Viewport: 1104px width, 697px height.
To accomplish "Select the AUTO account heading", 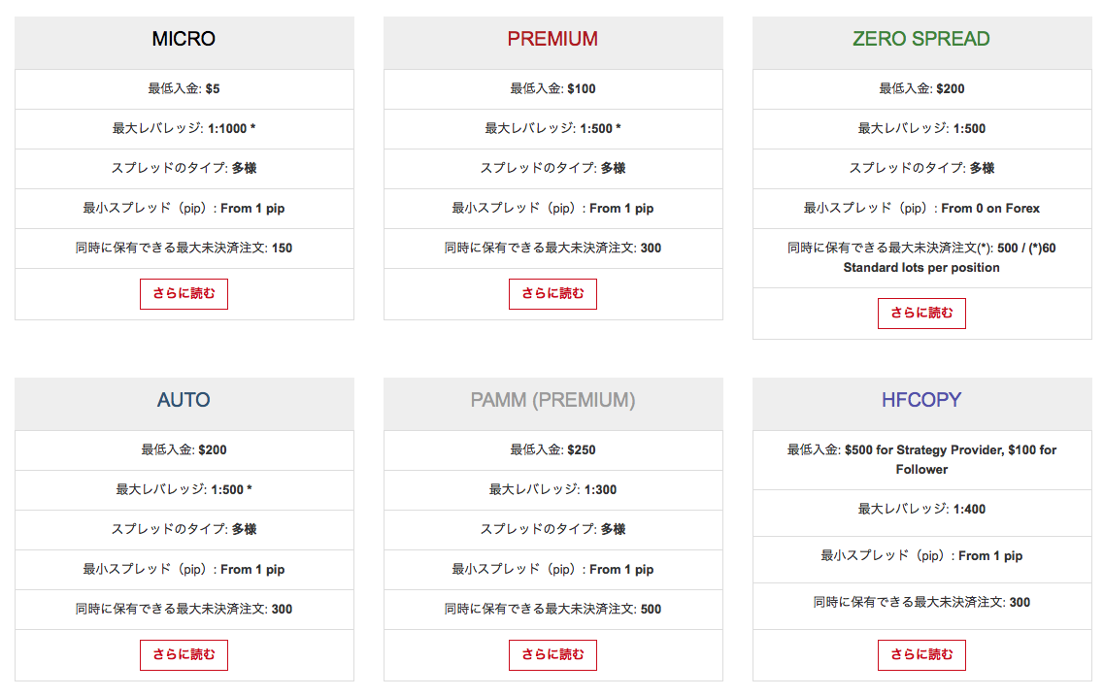I will [184, 400].
